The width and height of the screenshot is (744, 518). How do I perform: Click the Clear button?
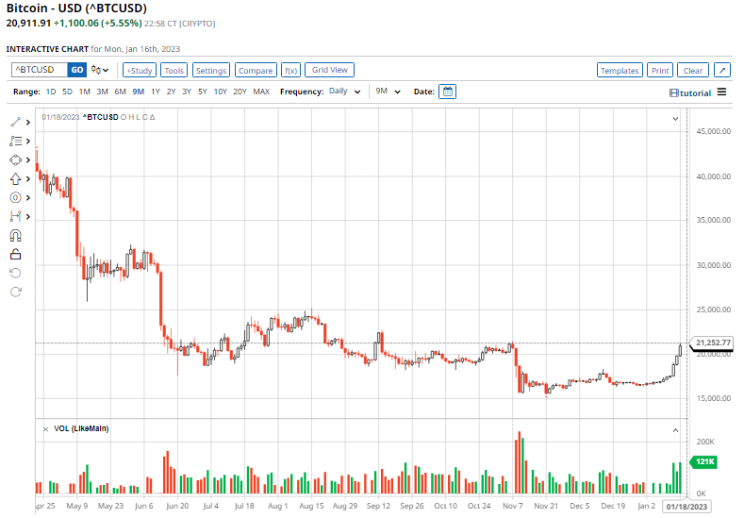(693, 70)
